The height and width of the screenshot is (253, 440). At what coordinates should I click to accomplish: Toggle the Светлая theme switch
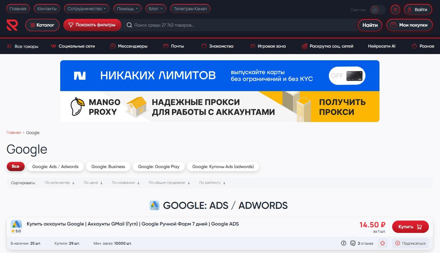[x=378, y=10]
